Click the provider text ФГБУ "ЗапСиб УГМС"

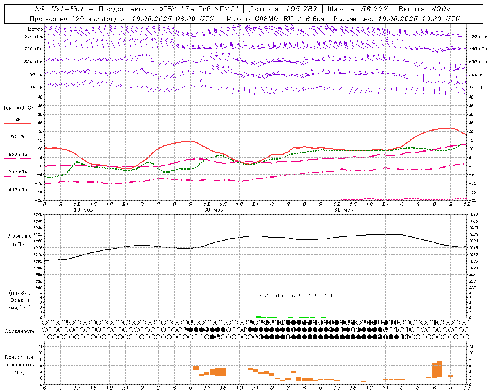coord(198,9)
